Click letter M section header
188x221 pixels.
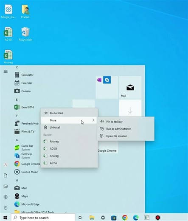pos(17,181)
